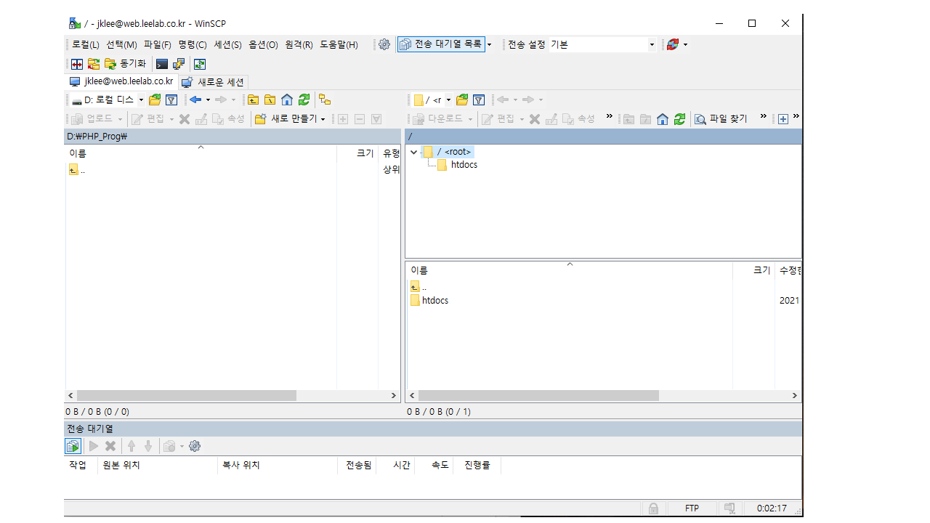Refresh the remote panel directory

[679, 119]
